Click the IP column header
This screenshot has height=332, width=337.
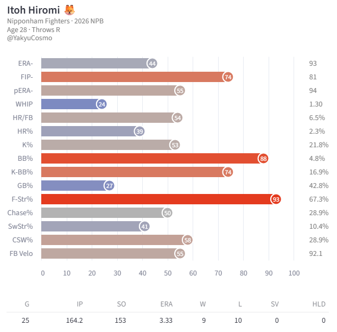80,304
